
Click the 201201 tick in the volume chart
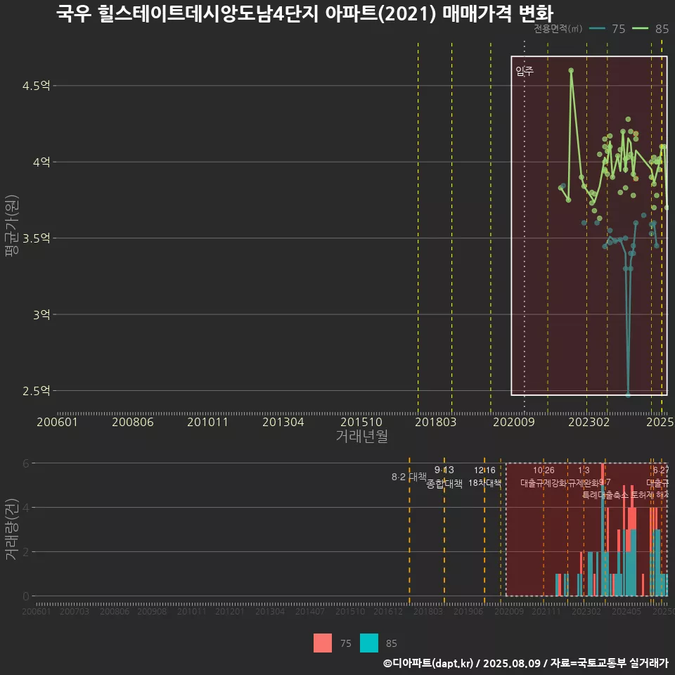coord(230,611)
